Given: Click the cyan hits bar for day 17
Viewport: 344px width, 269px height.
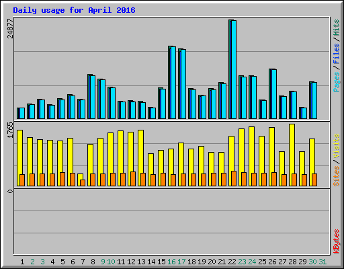Looking at the screenshot, I should click(183, 84).
